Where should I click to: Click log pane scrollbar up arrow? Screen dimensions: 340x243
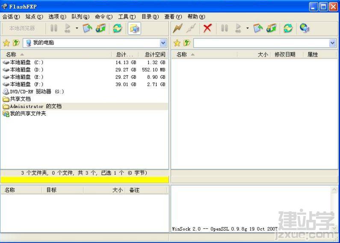pos(334,189)
